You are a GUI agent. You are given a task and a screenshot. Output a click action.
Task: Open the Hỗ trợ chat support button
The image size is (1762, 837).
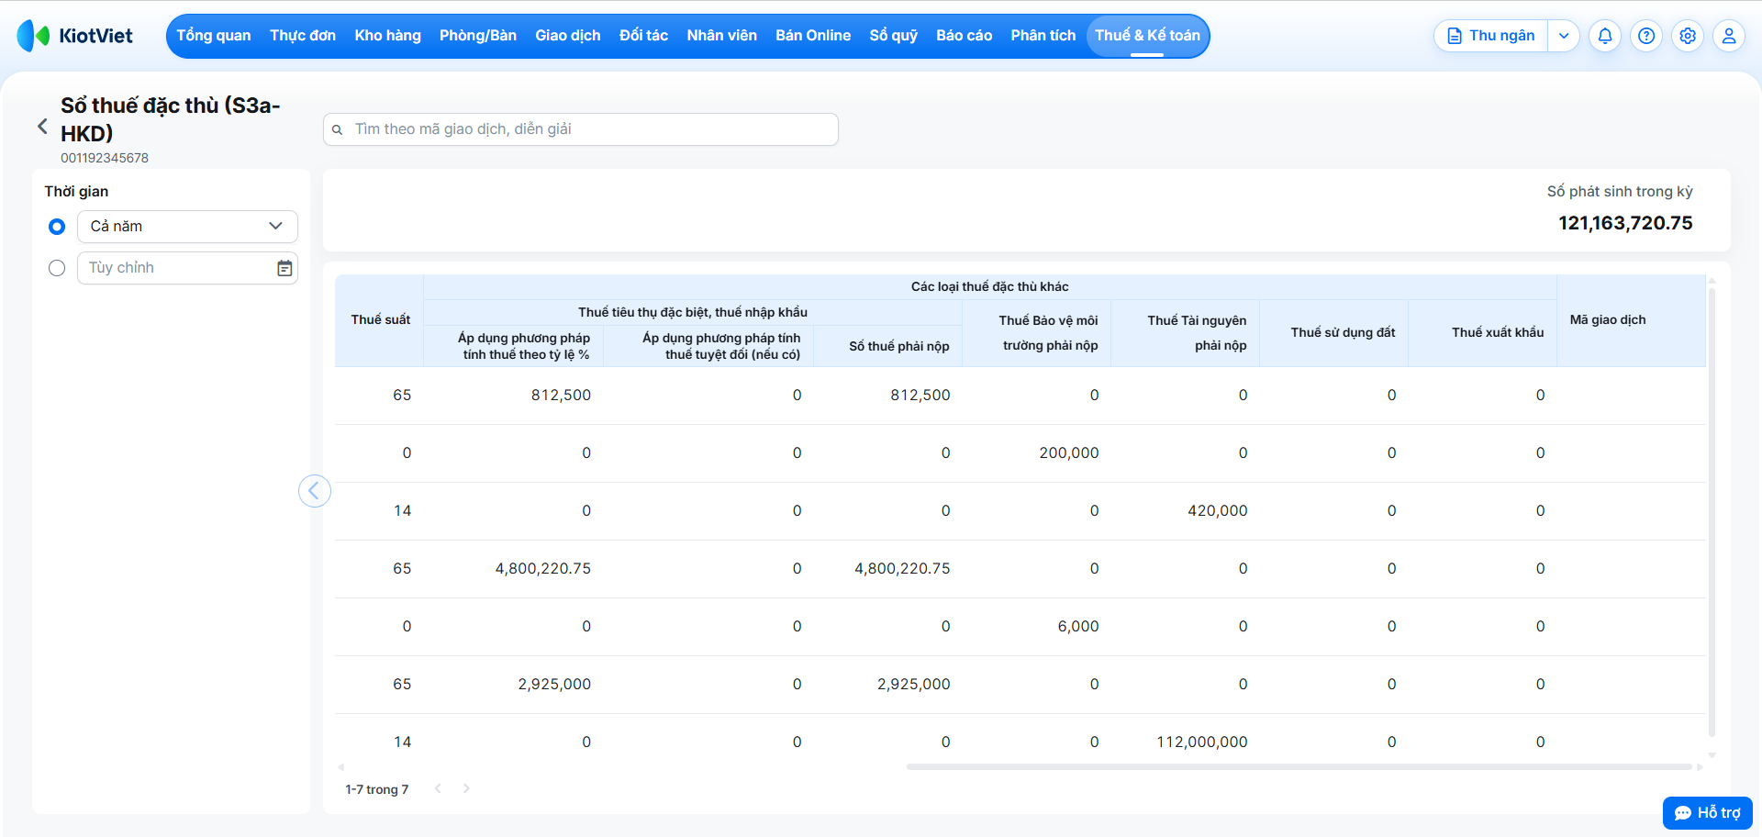click(1707, 812)
